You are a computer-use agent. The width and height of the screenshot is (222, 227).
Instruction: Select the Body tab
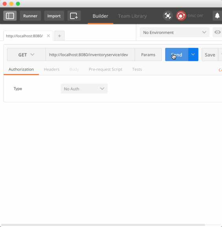point(74,69)
